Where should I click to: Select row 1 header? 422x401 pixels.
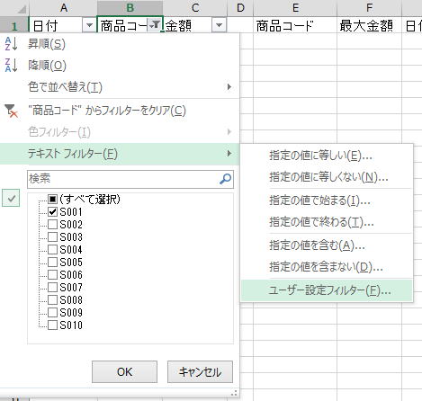click(14, 25)
